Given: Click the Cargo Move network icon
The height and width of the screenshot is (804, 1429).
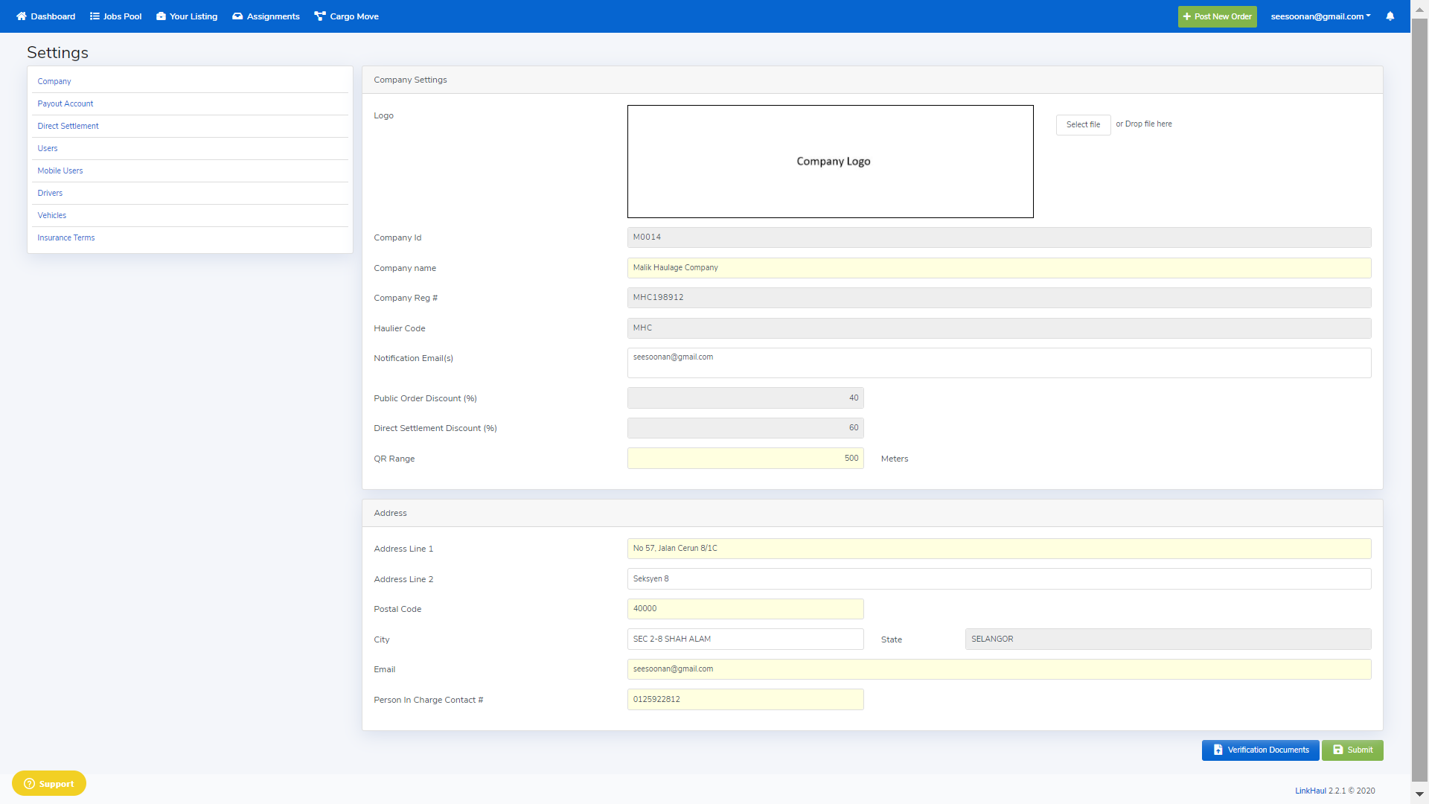Looking at the screenshot, I should pos(320,16).
